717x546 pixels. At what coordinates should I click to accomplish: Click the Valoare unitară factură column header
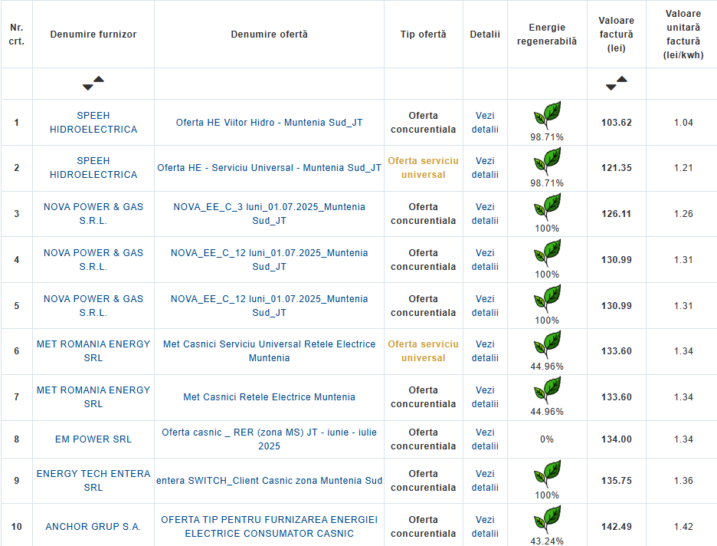[x=683, y=35]
